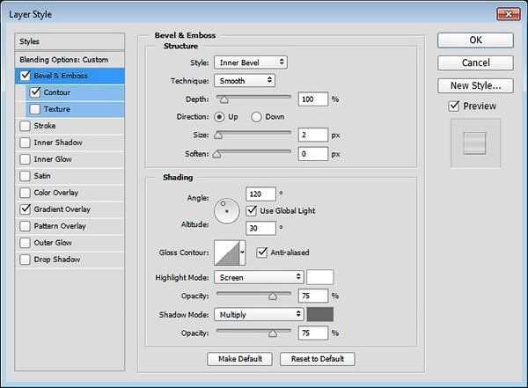Click the Altitude field showing 30
The image size is (528, 388).
pyautogui.click(x=260, y=229)
